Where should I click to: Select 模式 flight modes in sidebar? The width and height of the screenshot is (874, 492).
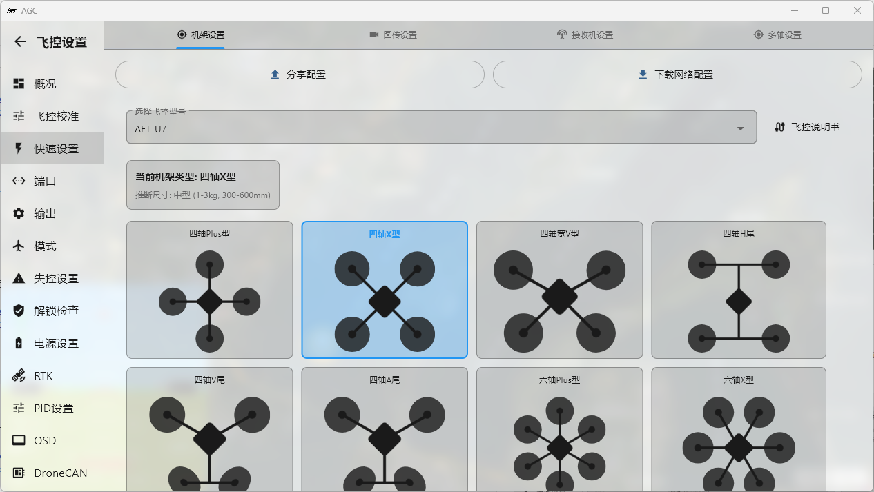(x=45, y=246)
